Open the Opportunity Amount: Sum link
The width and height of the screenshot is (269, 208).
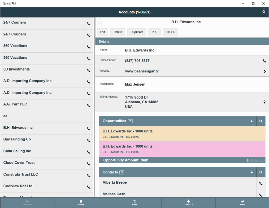point(125,160)
